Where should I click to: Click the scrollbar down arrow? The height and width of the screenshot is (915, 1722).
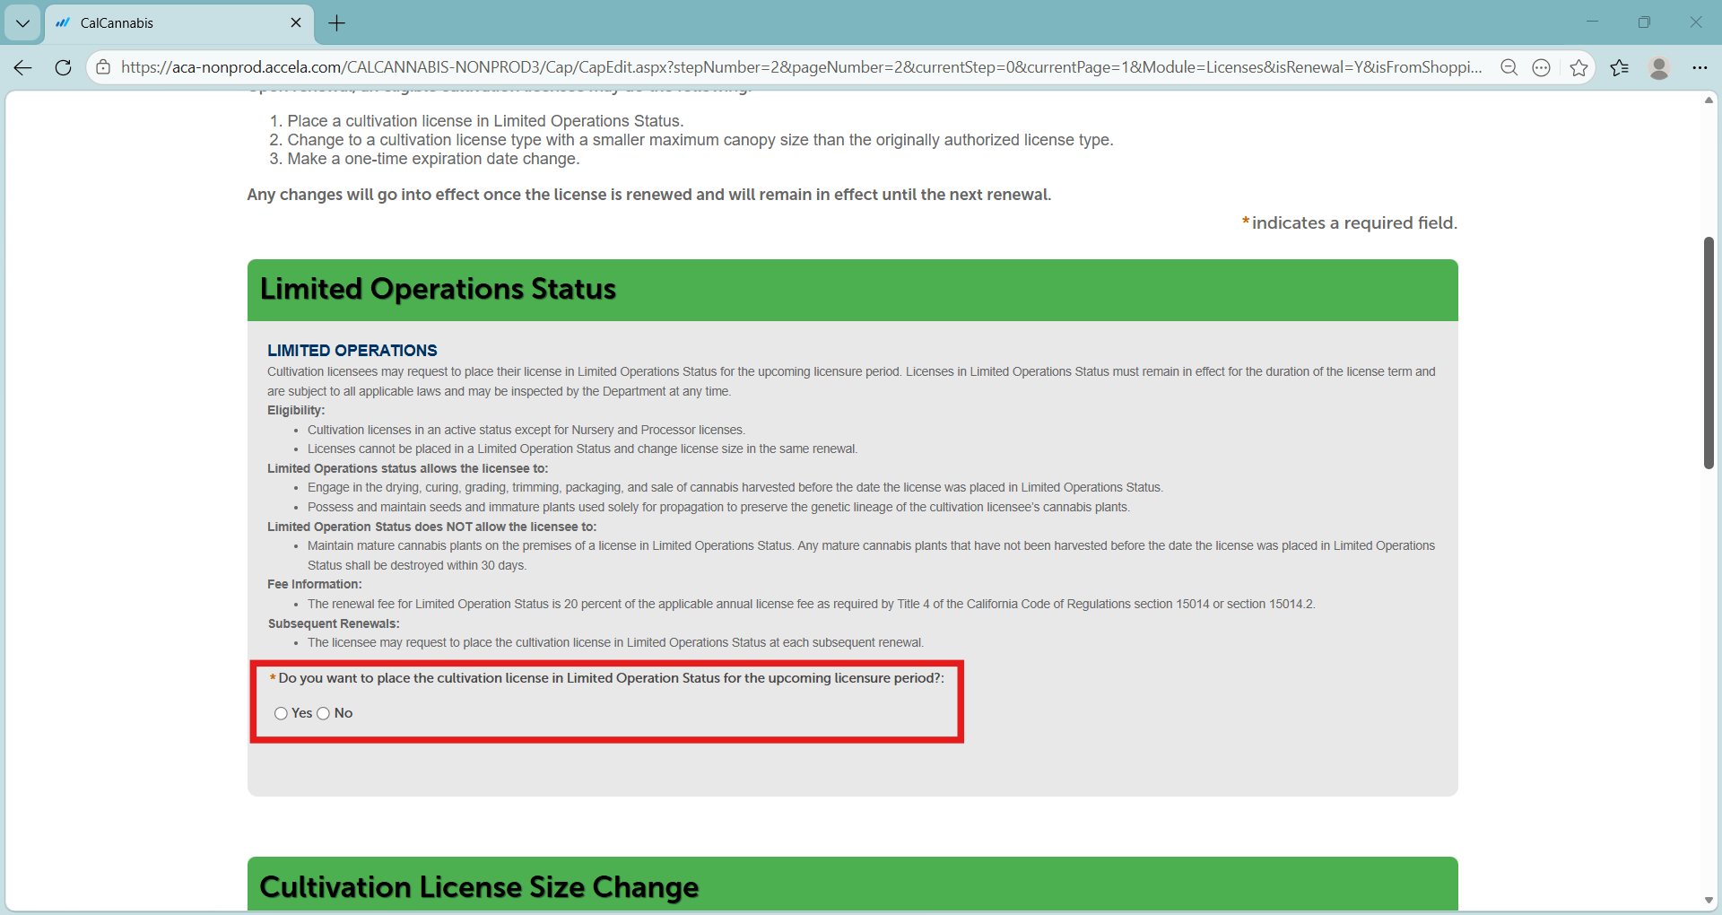tap(1709, 901)
